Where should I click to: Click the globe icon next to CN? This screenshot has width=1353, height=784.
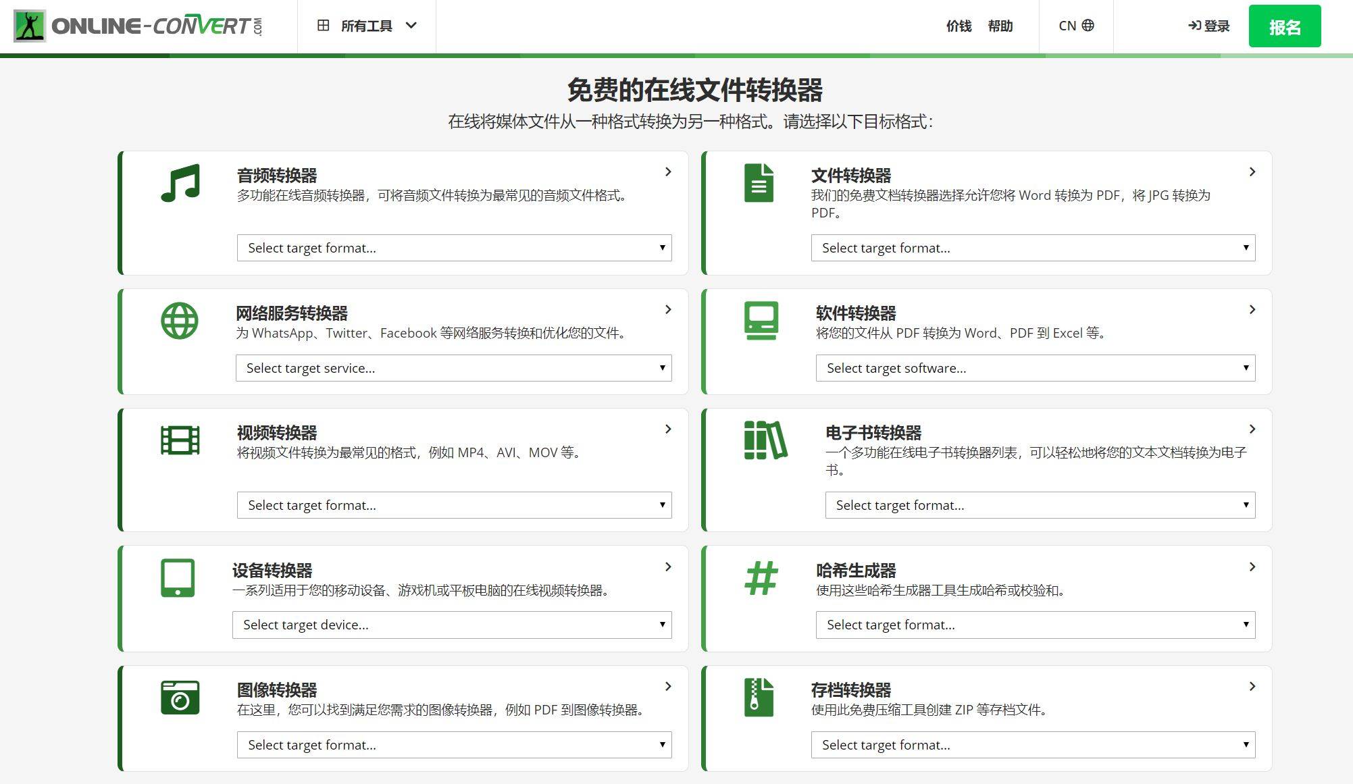click(x=1088, y=25)
